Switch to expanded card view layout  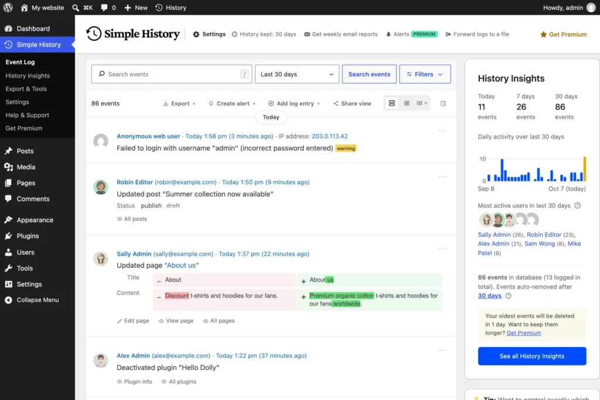(391, 103)
